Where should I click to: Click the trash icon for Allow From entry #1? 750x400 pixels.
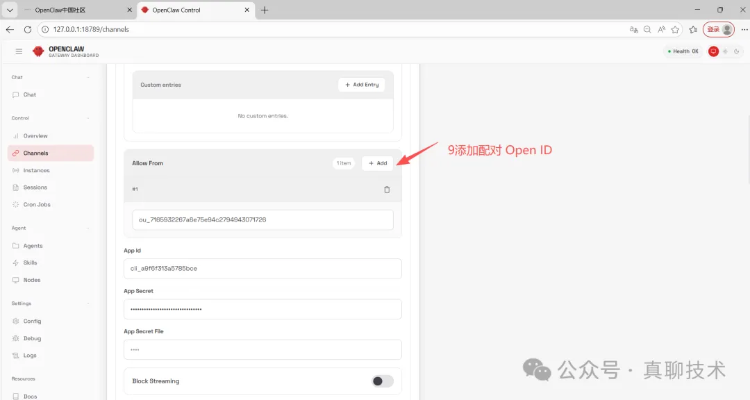(x=387, y=190)
